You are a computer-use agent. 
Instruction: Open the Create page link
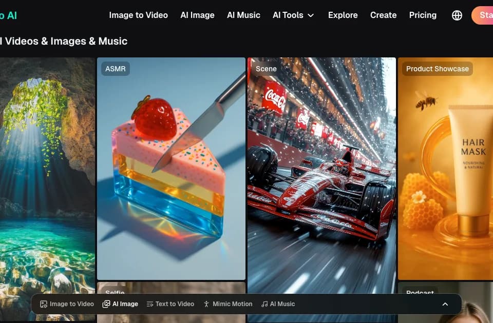[x=383, y=15]
